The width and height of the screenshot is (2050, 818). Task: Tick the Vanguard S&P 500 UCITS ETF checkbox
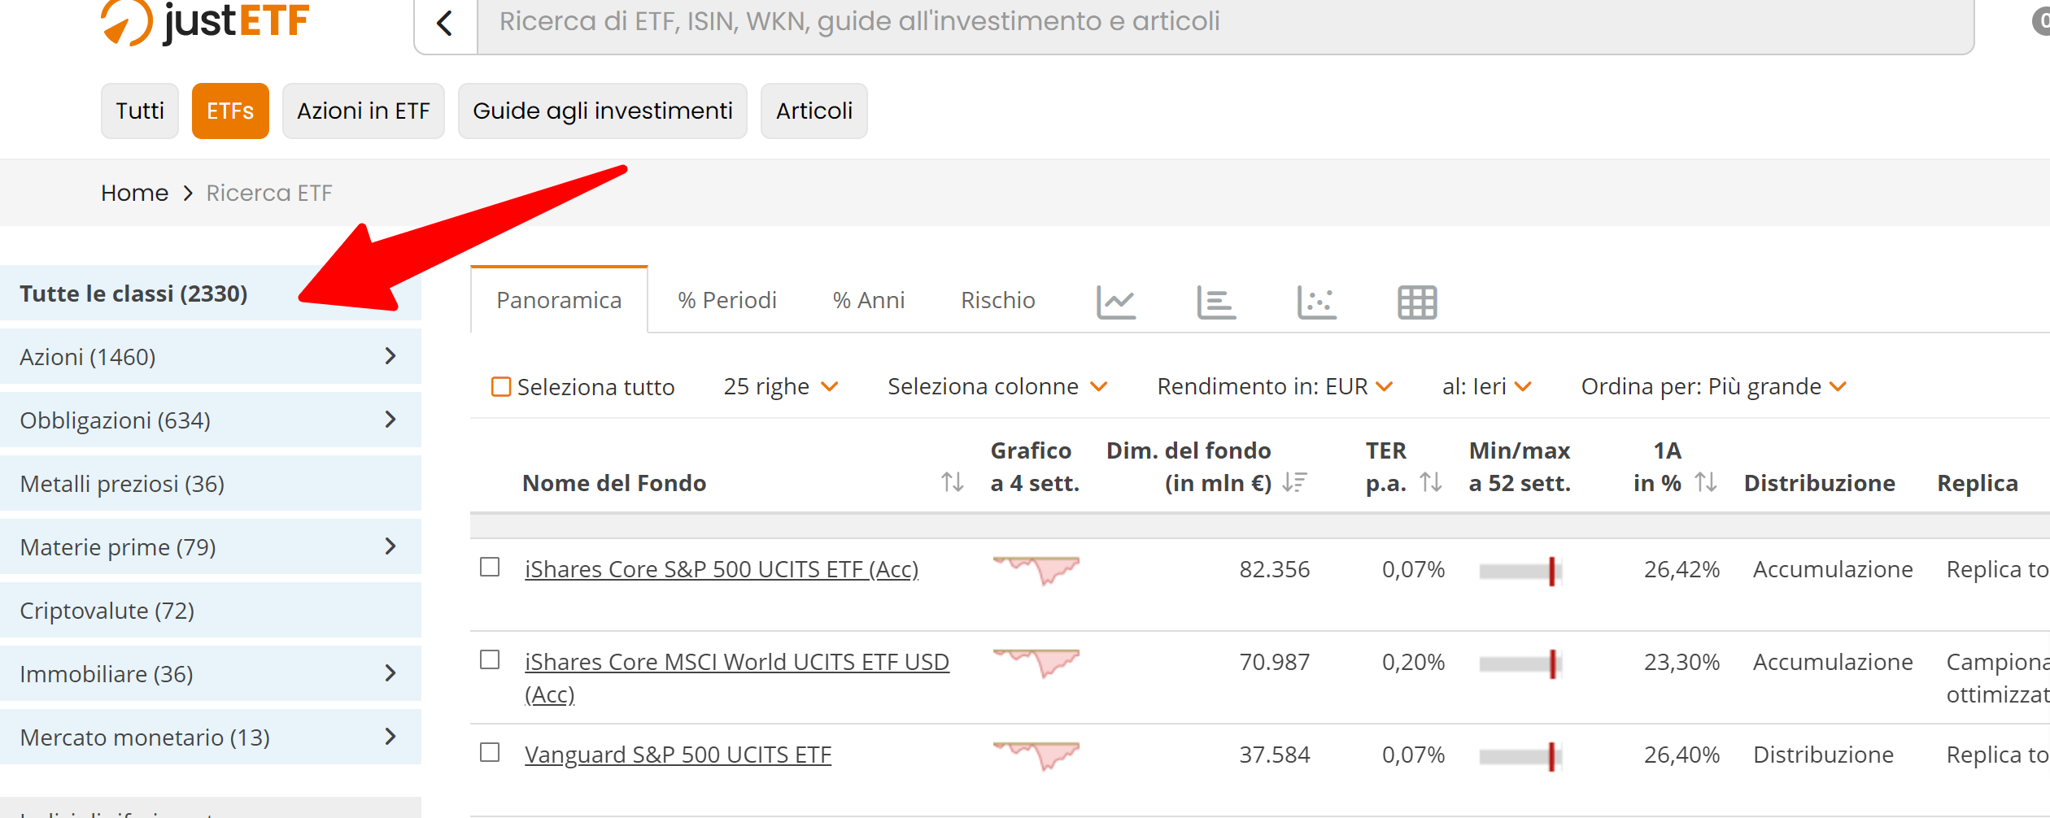click(490, 752)
